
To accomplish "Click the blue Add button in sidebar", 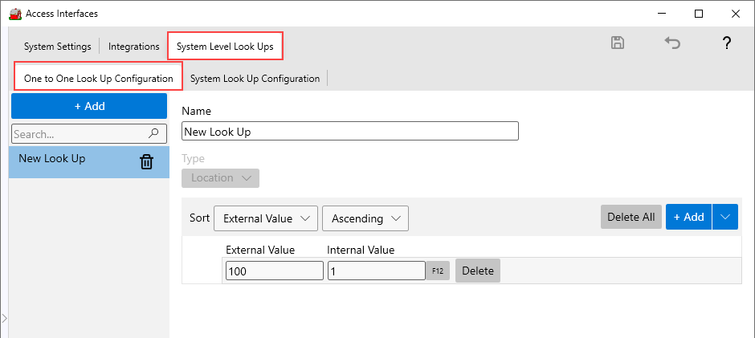I will (89, 106).
